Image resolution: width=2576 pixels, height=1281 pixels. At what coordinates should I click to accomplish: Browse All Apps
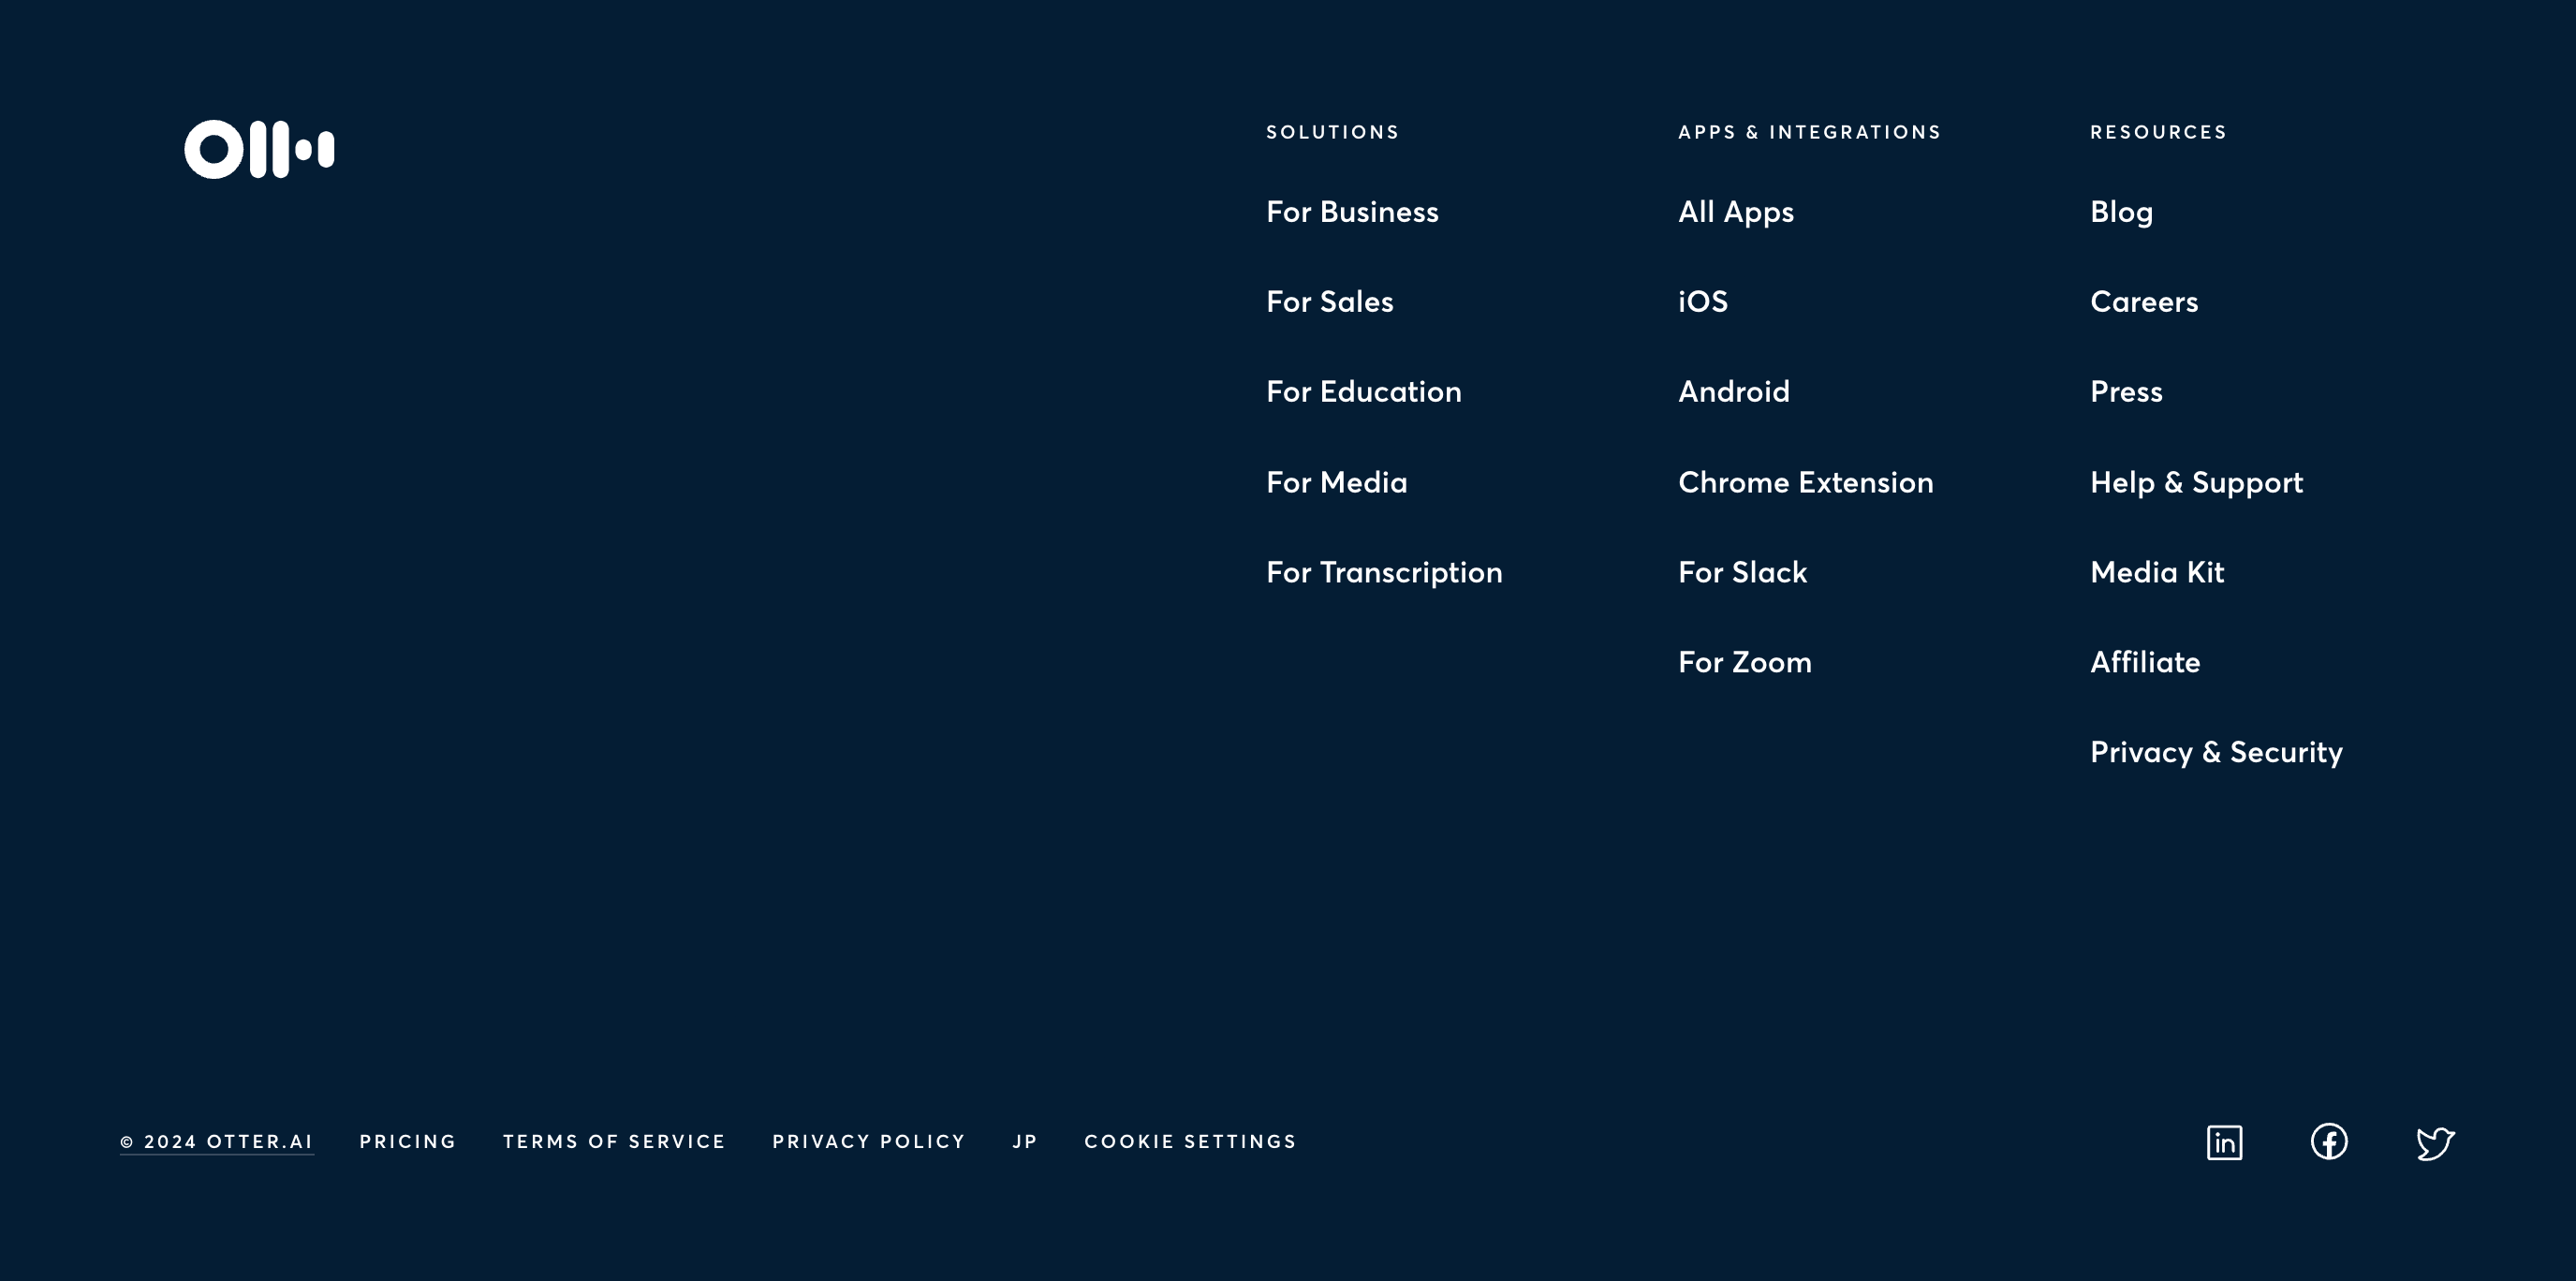point(1736,212)
